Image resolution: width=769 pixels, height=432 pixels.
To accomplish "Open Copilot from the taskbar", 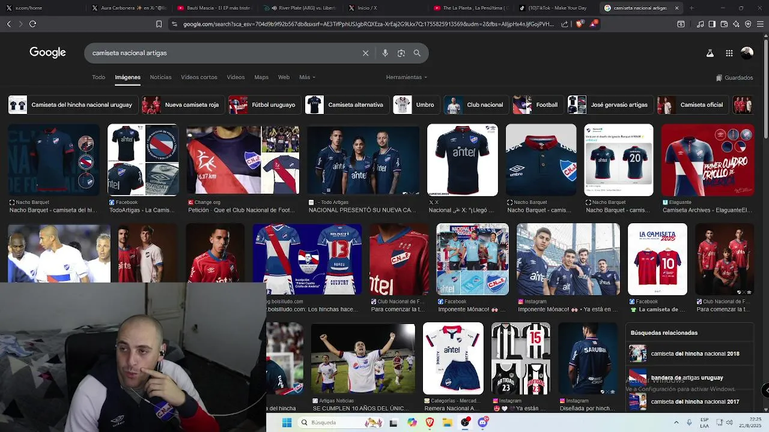I will [x=412, y=422].
